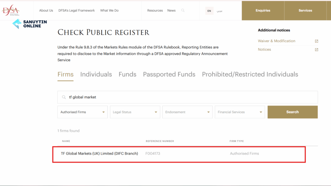Click the Check Public Register heading
Viewport: 331px width, 186px height.
tap(103, 33)
